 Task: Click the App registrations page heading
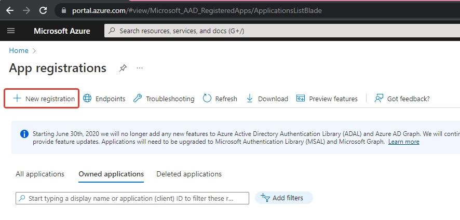click(58, 68)
